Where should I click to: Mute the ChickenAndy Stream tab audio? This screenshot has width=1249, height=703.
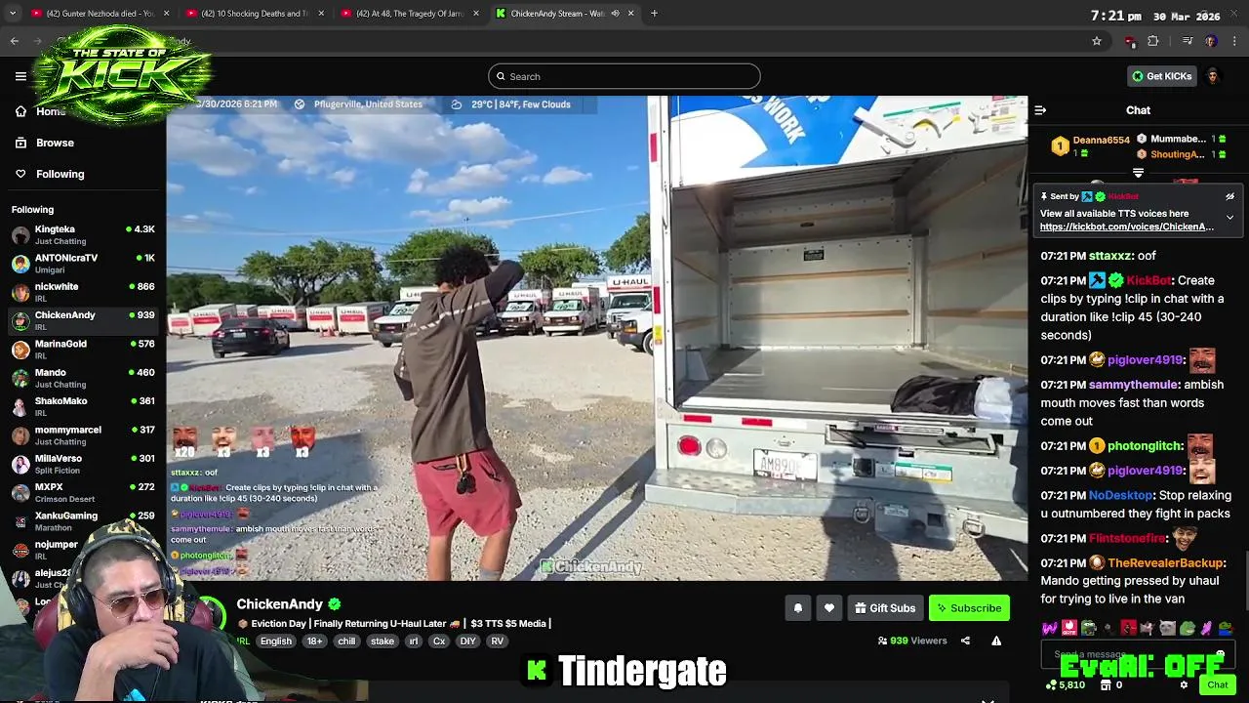[615, 14]
